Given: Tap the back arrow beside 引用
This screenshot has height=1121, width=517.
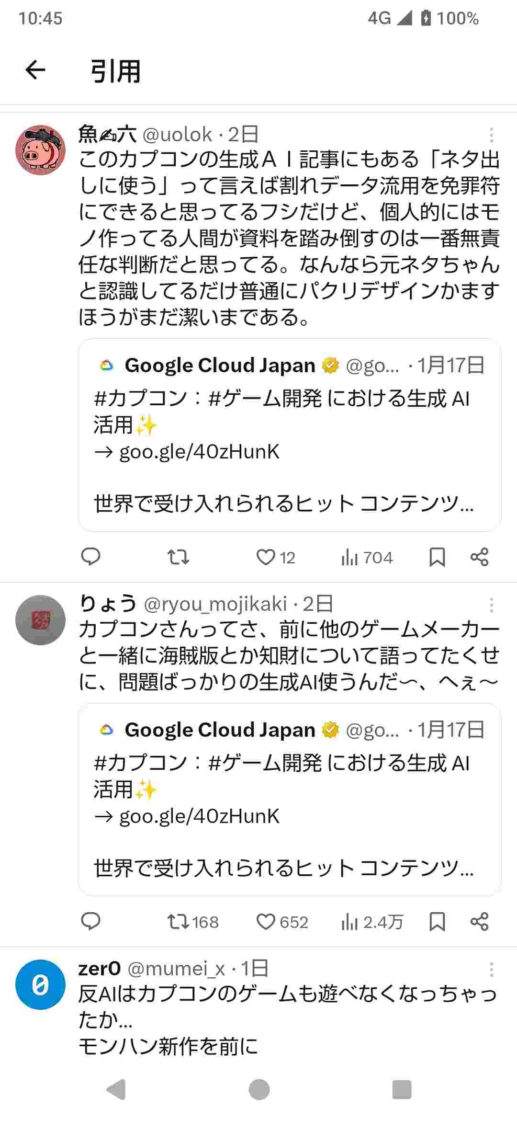Looking at the screenshot, I should tap(35, 70).
